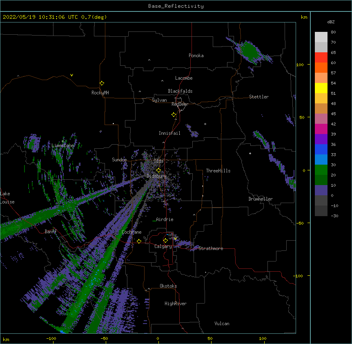Screen dimensions: 352x344
Task: Click the km unit label at top right of map
Action: pyautogui.click(x=304, y=17)
